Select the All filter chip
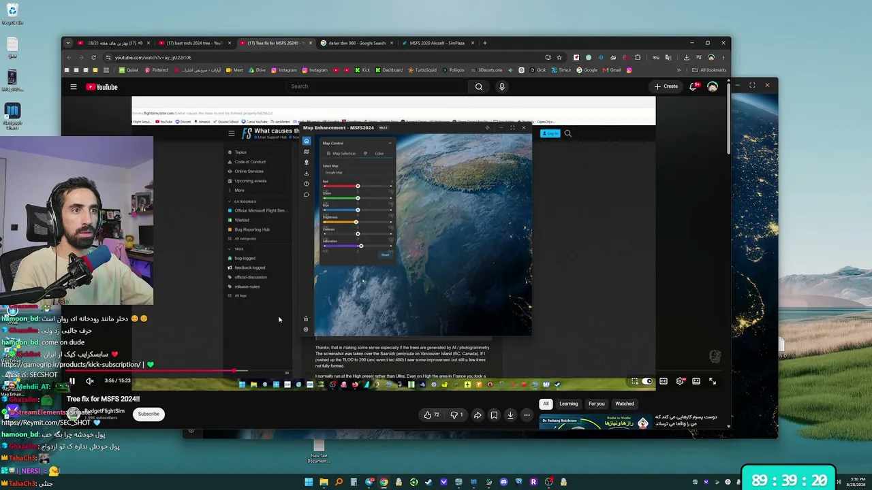The width and height of the screenshot is (872, 490). (x=546, y=404)
